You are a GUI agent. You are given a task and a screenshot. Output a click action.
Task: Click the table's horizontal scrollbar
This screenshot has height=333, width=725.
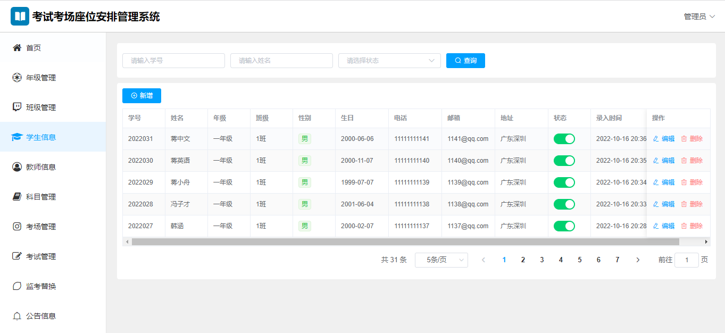tap(404, 242)
